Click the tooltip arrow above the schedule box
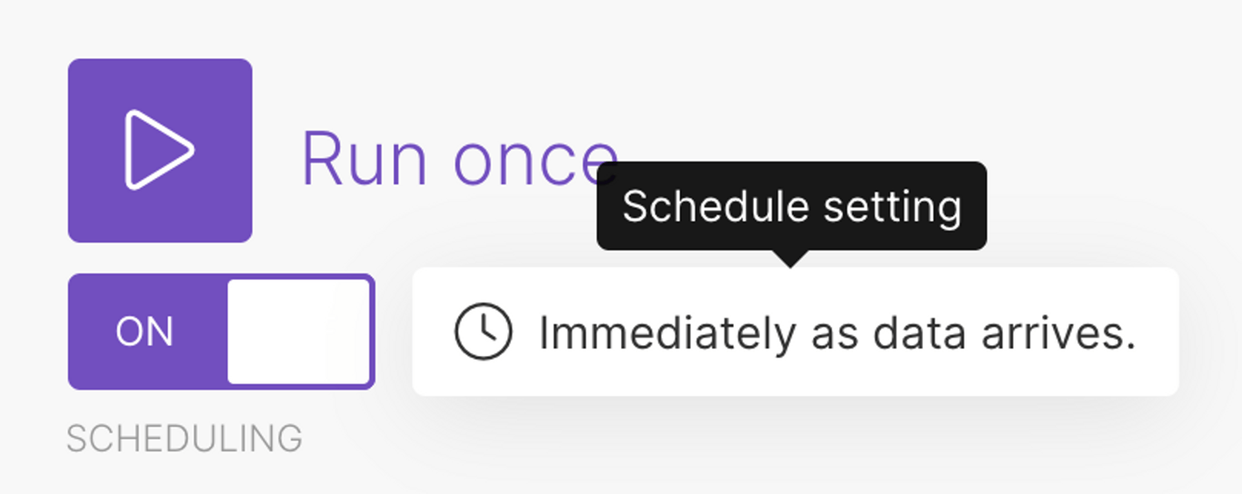 pos(791,259)
